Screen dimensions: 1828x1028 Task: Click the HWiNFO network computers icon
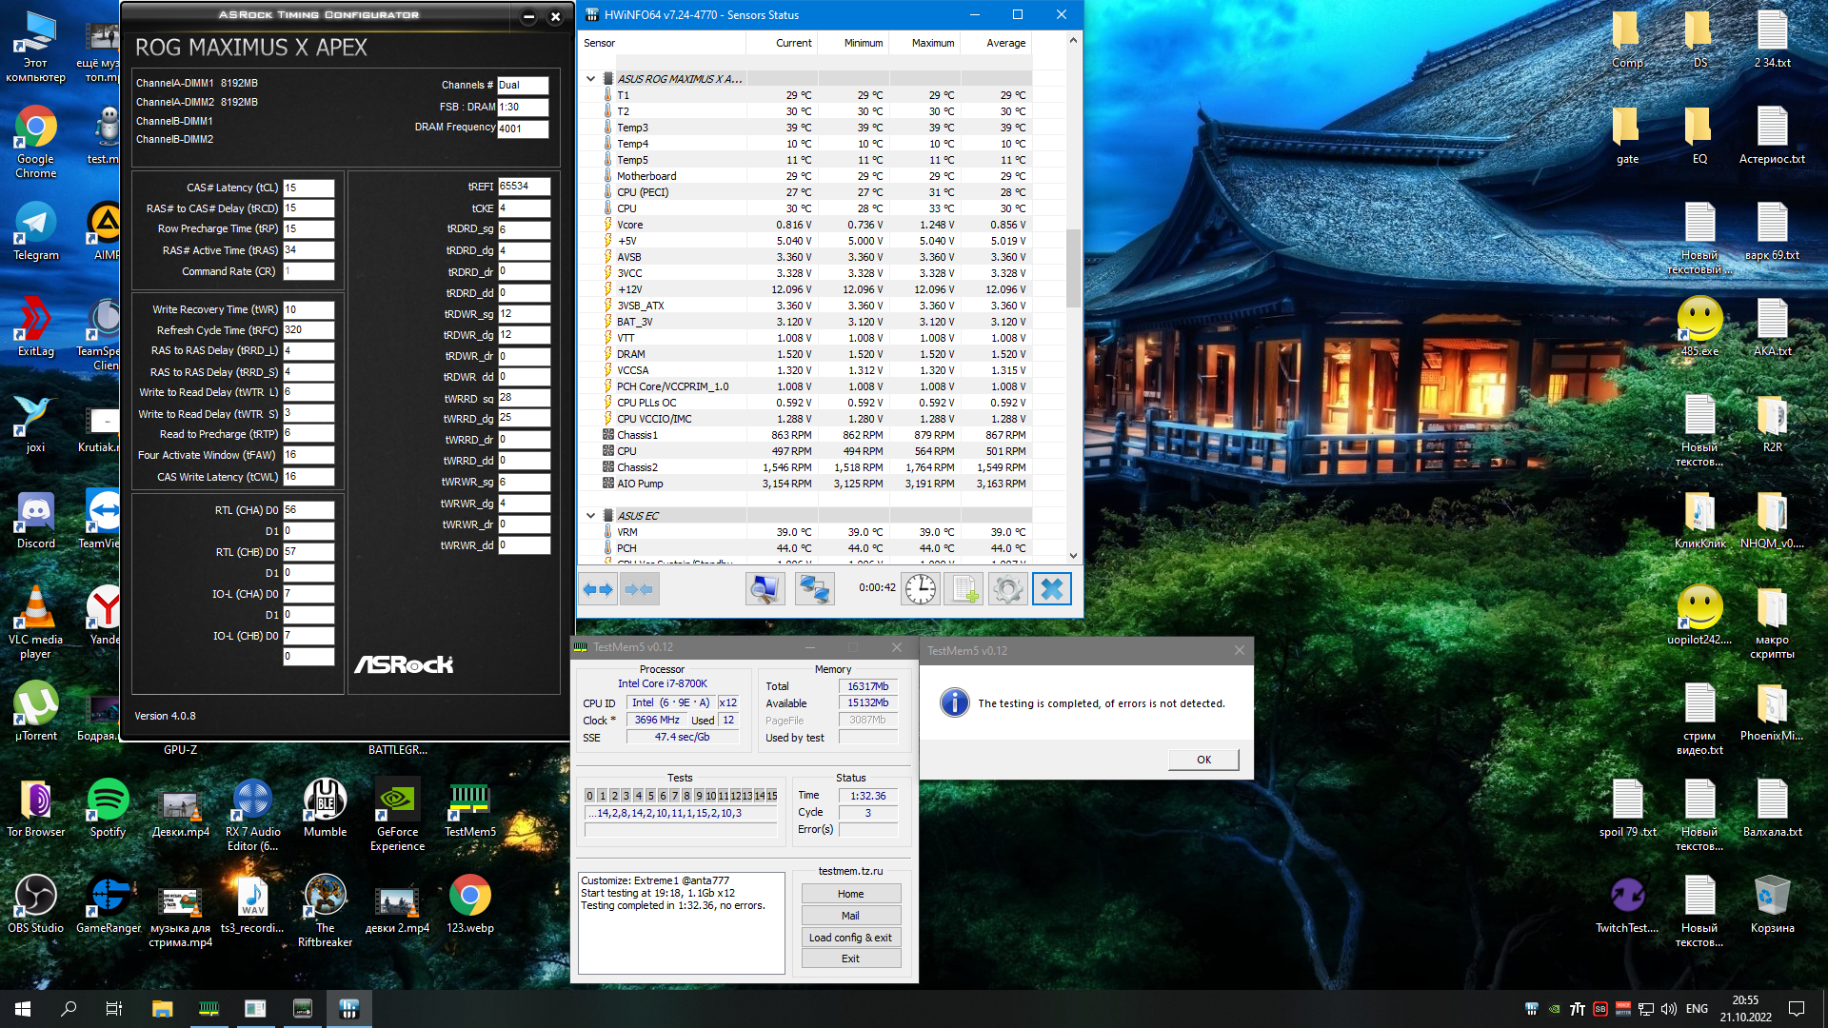[x=814, y=589]
